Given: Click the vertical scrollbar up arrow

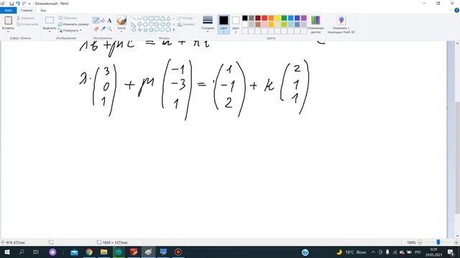Looking at the screenshot, I should pyautogui.click(x=457, y=44).
